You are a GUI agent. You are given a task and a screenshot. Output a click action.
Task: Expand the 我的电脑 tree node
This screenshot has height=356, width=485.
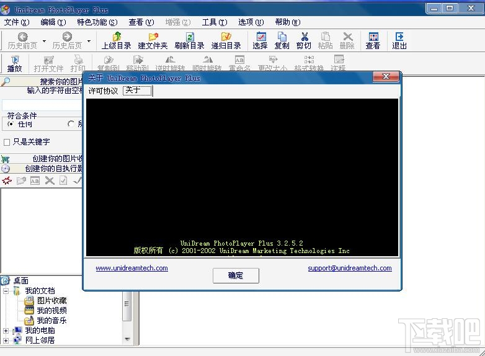[6, 331]
